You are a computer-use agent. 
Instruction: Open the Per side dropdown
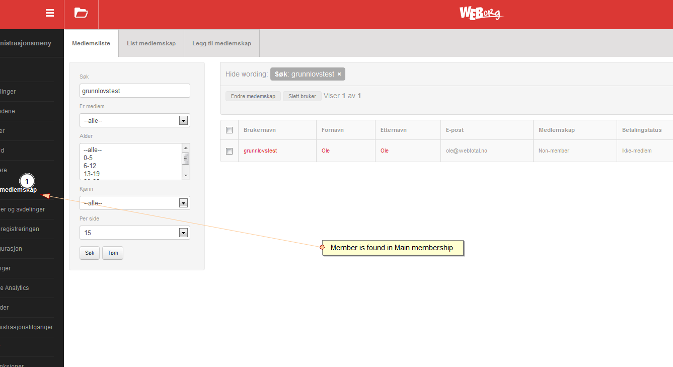point(135,233)
